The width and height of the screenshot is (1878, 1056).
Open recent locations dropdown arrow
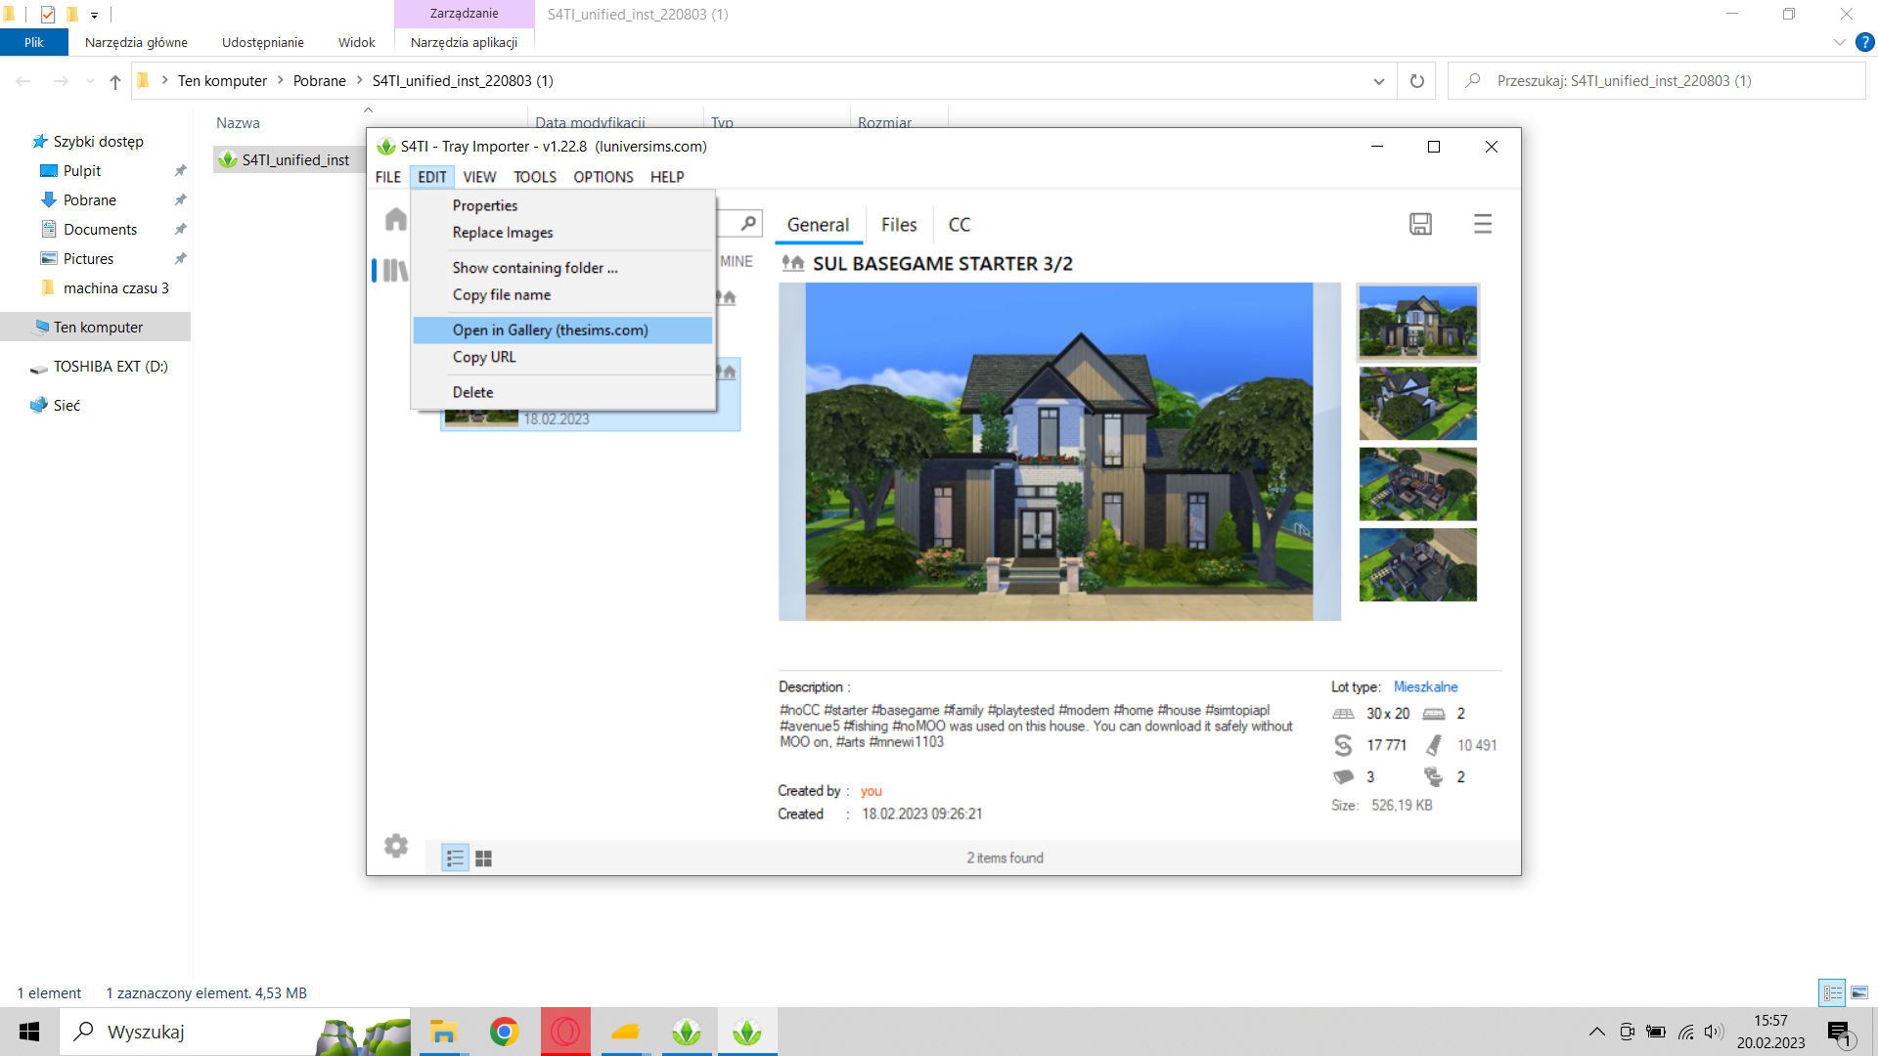tap(90, 81)
